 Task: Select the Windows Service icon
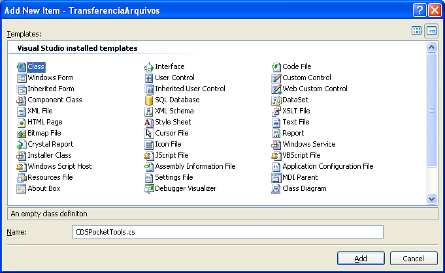pos(276,145)
